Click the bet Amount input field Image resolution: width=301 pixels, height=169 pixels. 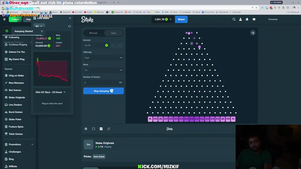pos(96,45)
